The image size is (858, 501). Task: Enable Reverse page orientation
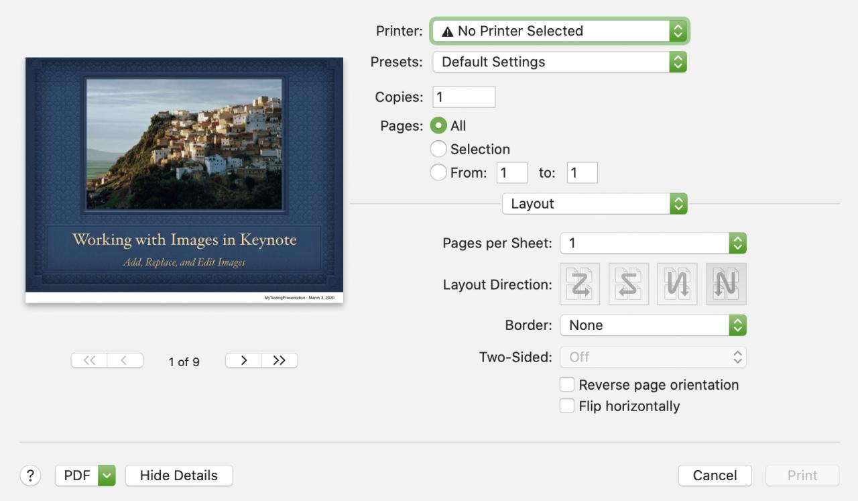[x=567, y=384]
